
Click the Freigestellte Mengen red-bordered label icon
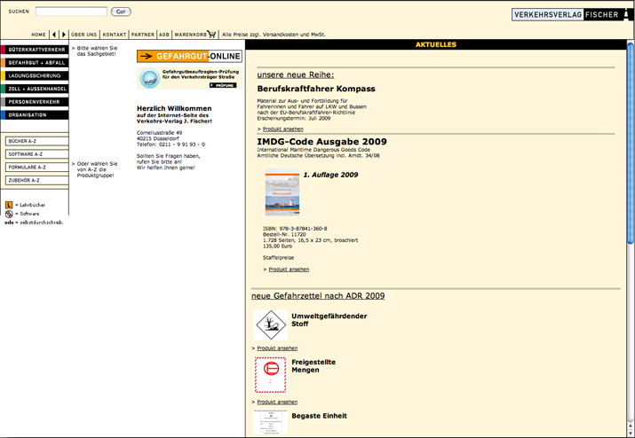point(270,375)
